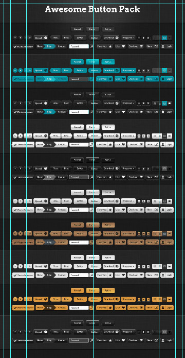Click the Password field in the brown set
Screen dimensions: 185x358
click(79, 242)
